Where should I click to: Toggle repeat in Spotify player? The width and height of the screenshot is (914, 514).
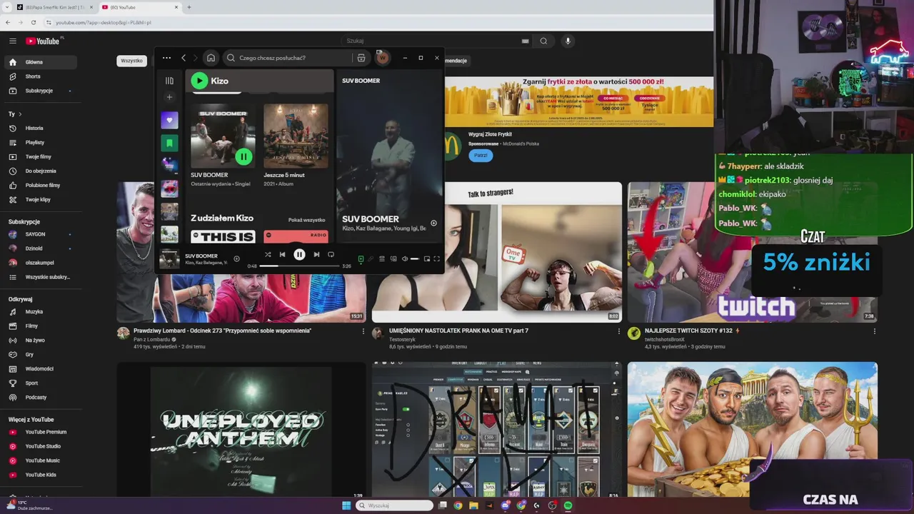coord(331,254)
